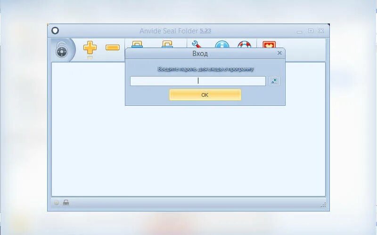Click the round faded icon in status bar
Viewport: 377px width, 235px height.
click(56, 203)
